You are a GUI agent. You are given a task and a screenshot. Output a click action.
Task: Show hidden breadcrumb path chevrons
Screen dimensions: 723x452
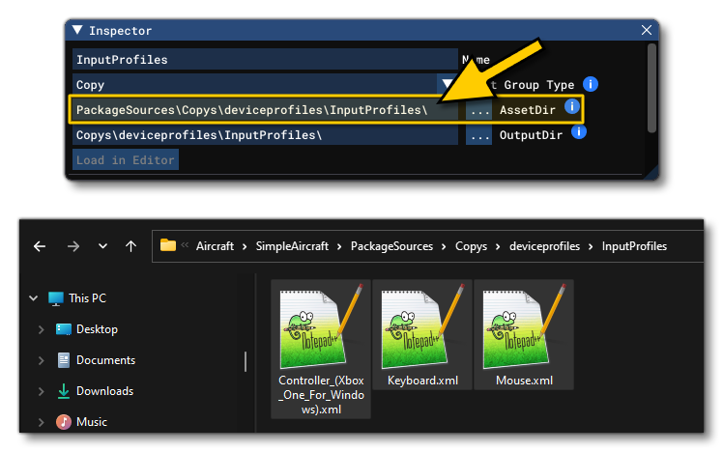[185, 245]
